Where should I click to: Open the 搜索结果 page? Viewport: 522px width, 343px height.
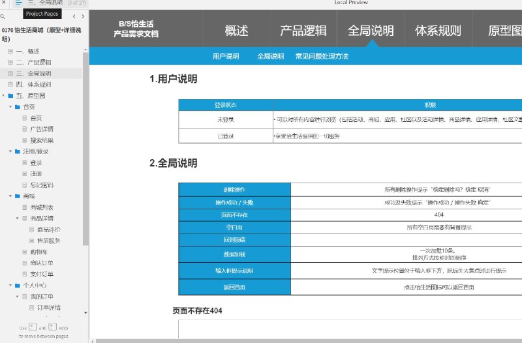pos(42,140)
